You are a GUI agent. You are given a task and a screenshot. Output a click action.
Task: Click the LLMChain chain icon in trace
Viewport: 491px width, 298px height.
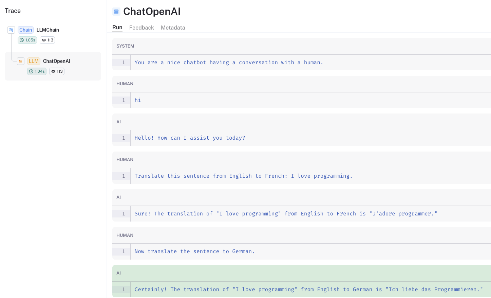point(11,30)
